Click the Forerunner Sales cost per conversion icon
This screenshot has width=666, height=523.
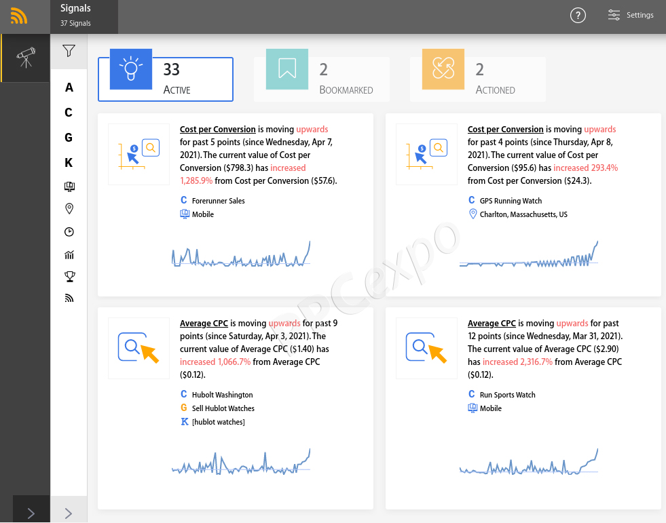coord(139,154)
